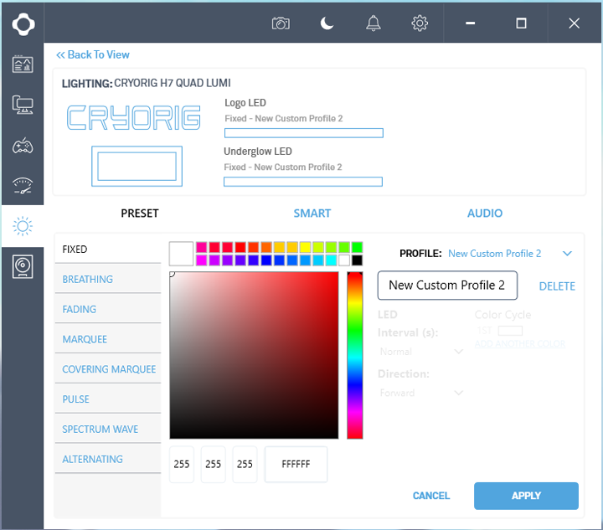Open the Direction Forward dropdown
The image size is (603, 530).
tap(421, 393)
